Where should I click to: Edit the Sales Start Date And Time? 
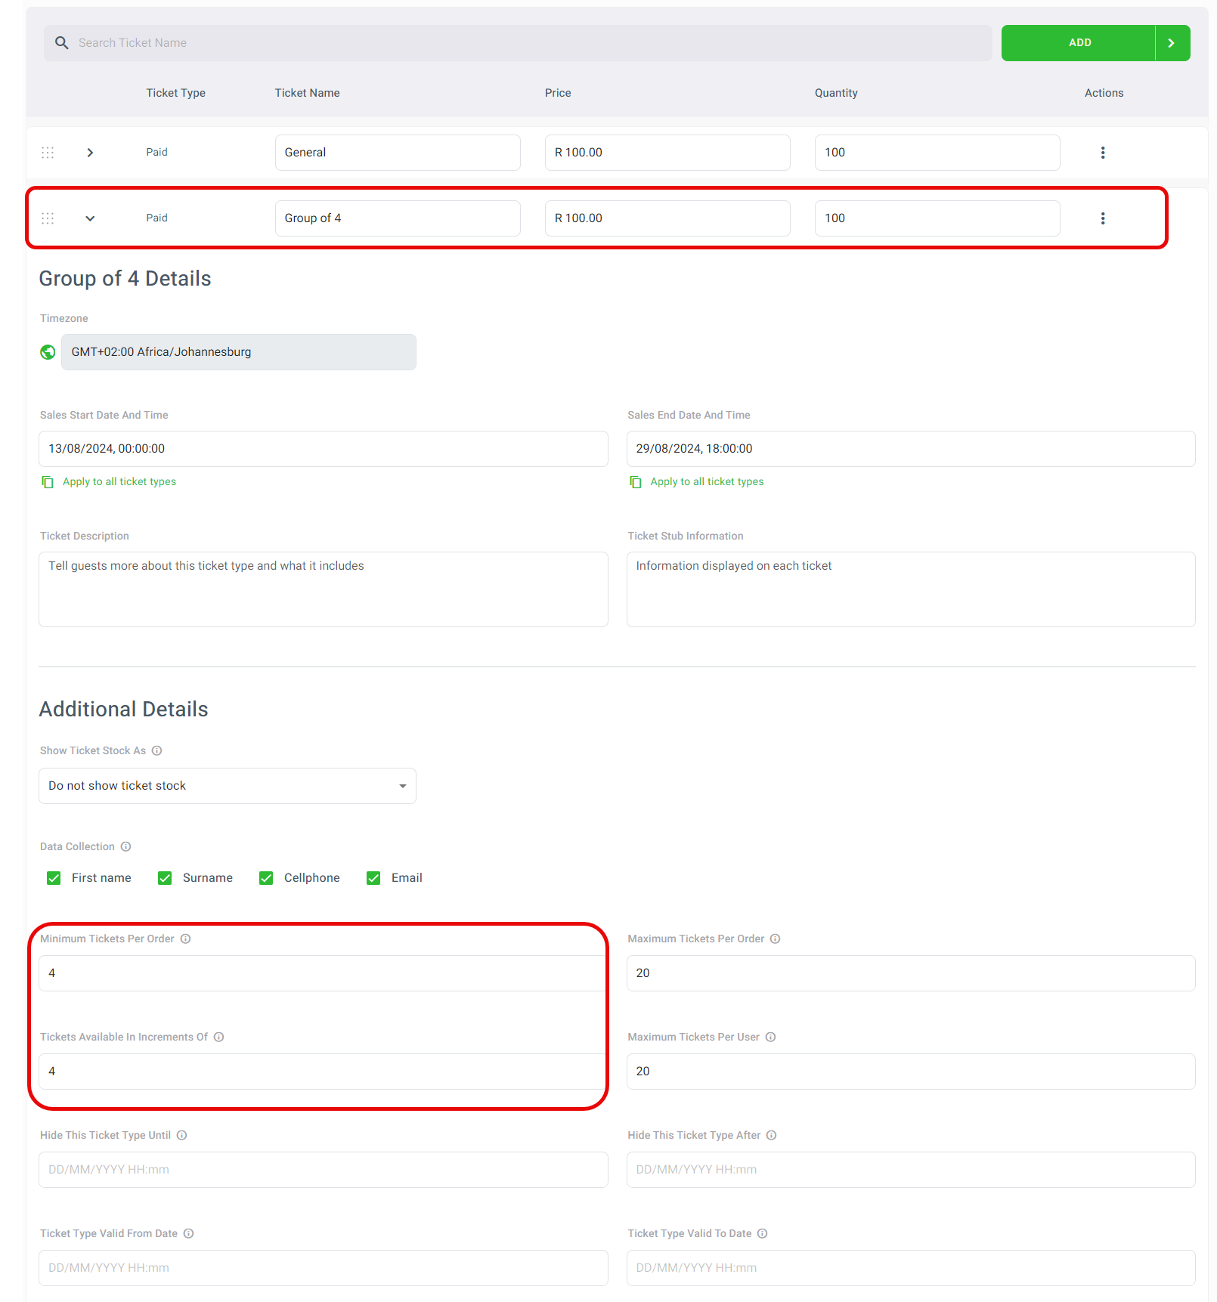tap(324, 449)
